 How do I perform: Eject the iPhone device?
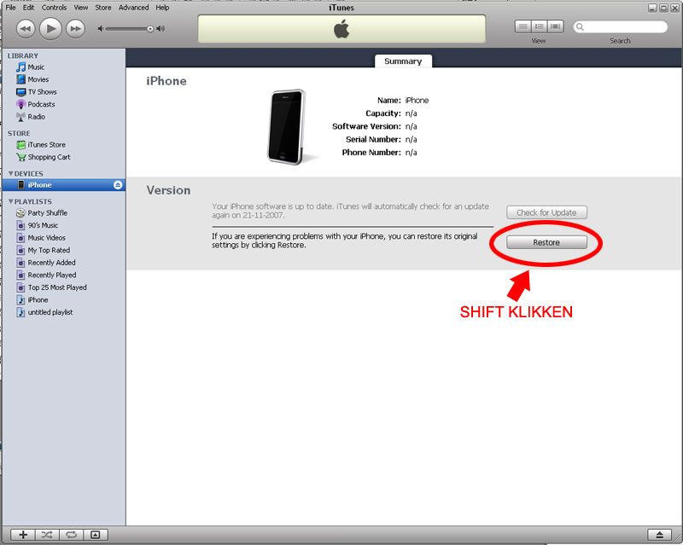(x=118, y=185)
